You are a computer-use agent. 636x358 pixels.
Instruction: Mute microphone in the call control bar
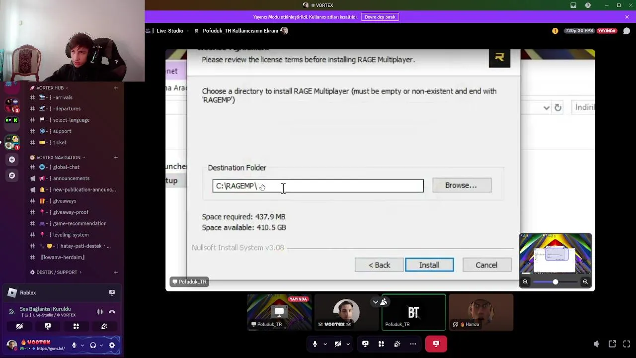315,344
